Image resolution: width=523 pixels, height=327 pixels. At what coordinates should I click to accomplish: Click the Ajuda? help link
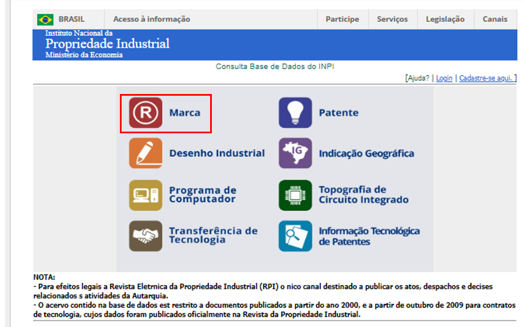(419, 78)
